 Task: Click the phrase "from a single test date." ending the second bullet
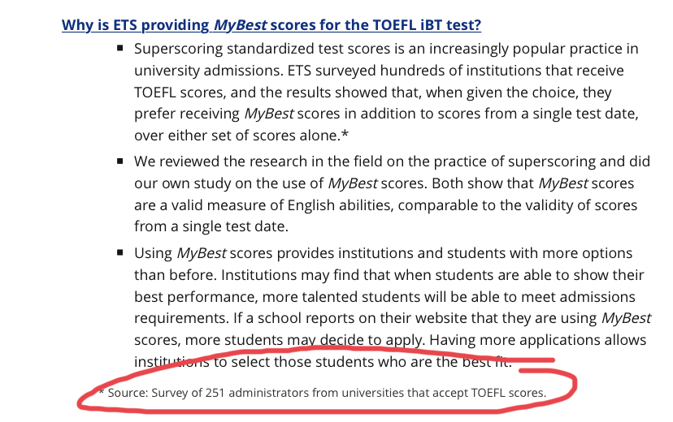point(211,226)
